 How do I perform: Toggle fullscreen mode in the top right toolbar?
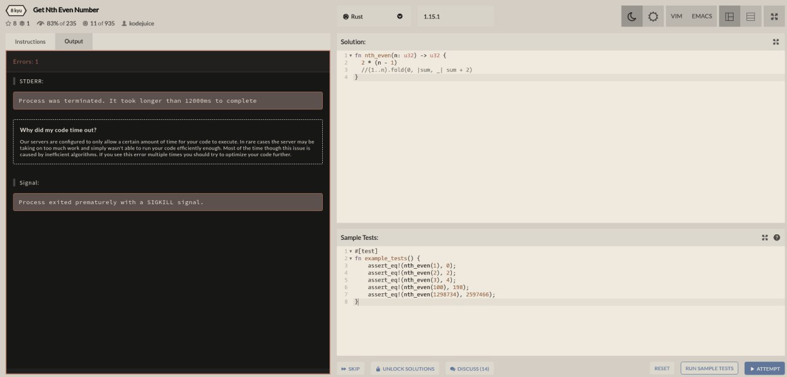click(774, 17)
